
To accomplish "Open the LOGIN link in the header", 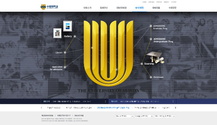I will point(144,2).
